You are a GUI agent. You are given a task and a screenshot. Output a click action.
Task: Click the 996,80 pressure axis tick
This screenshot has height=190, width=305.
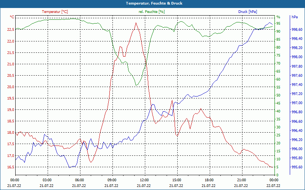point(297,112)
